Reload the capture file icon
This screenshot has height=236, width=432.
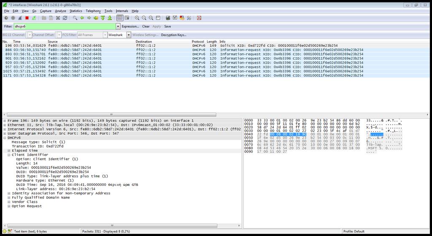(x=65, y=18)
